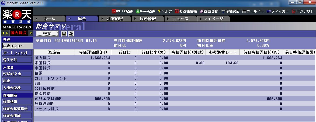Click the 信用関連 sidebar section header
The height and width of the screenshot is (122, 316).
coord(17,95)
